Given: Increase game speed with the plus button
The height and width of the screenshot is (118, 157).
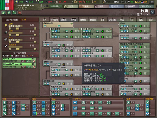Looking at the screenshot, I should 44,6.
